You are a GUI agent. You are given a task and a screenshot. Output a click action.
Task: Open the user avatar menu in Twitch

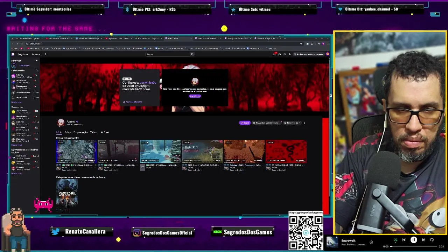point(327,54)
